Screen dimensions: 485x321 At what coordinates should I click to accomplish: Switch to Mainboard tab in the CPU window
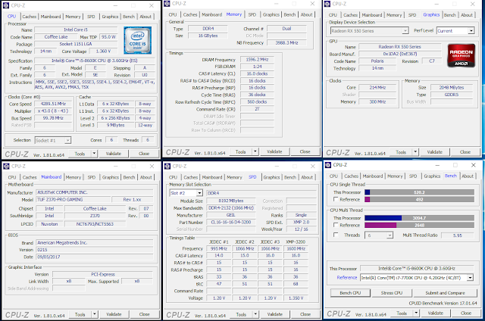tap(51, 17)
